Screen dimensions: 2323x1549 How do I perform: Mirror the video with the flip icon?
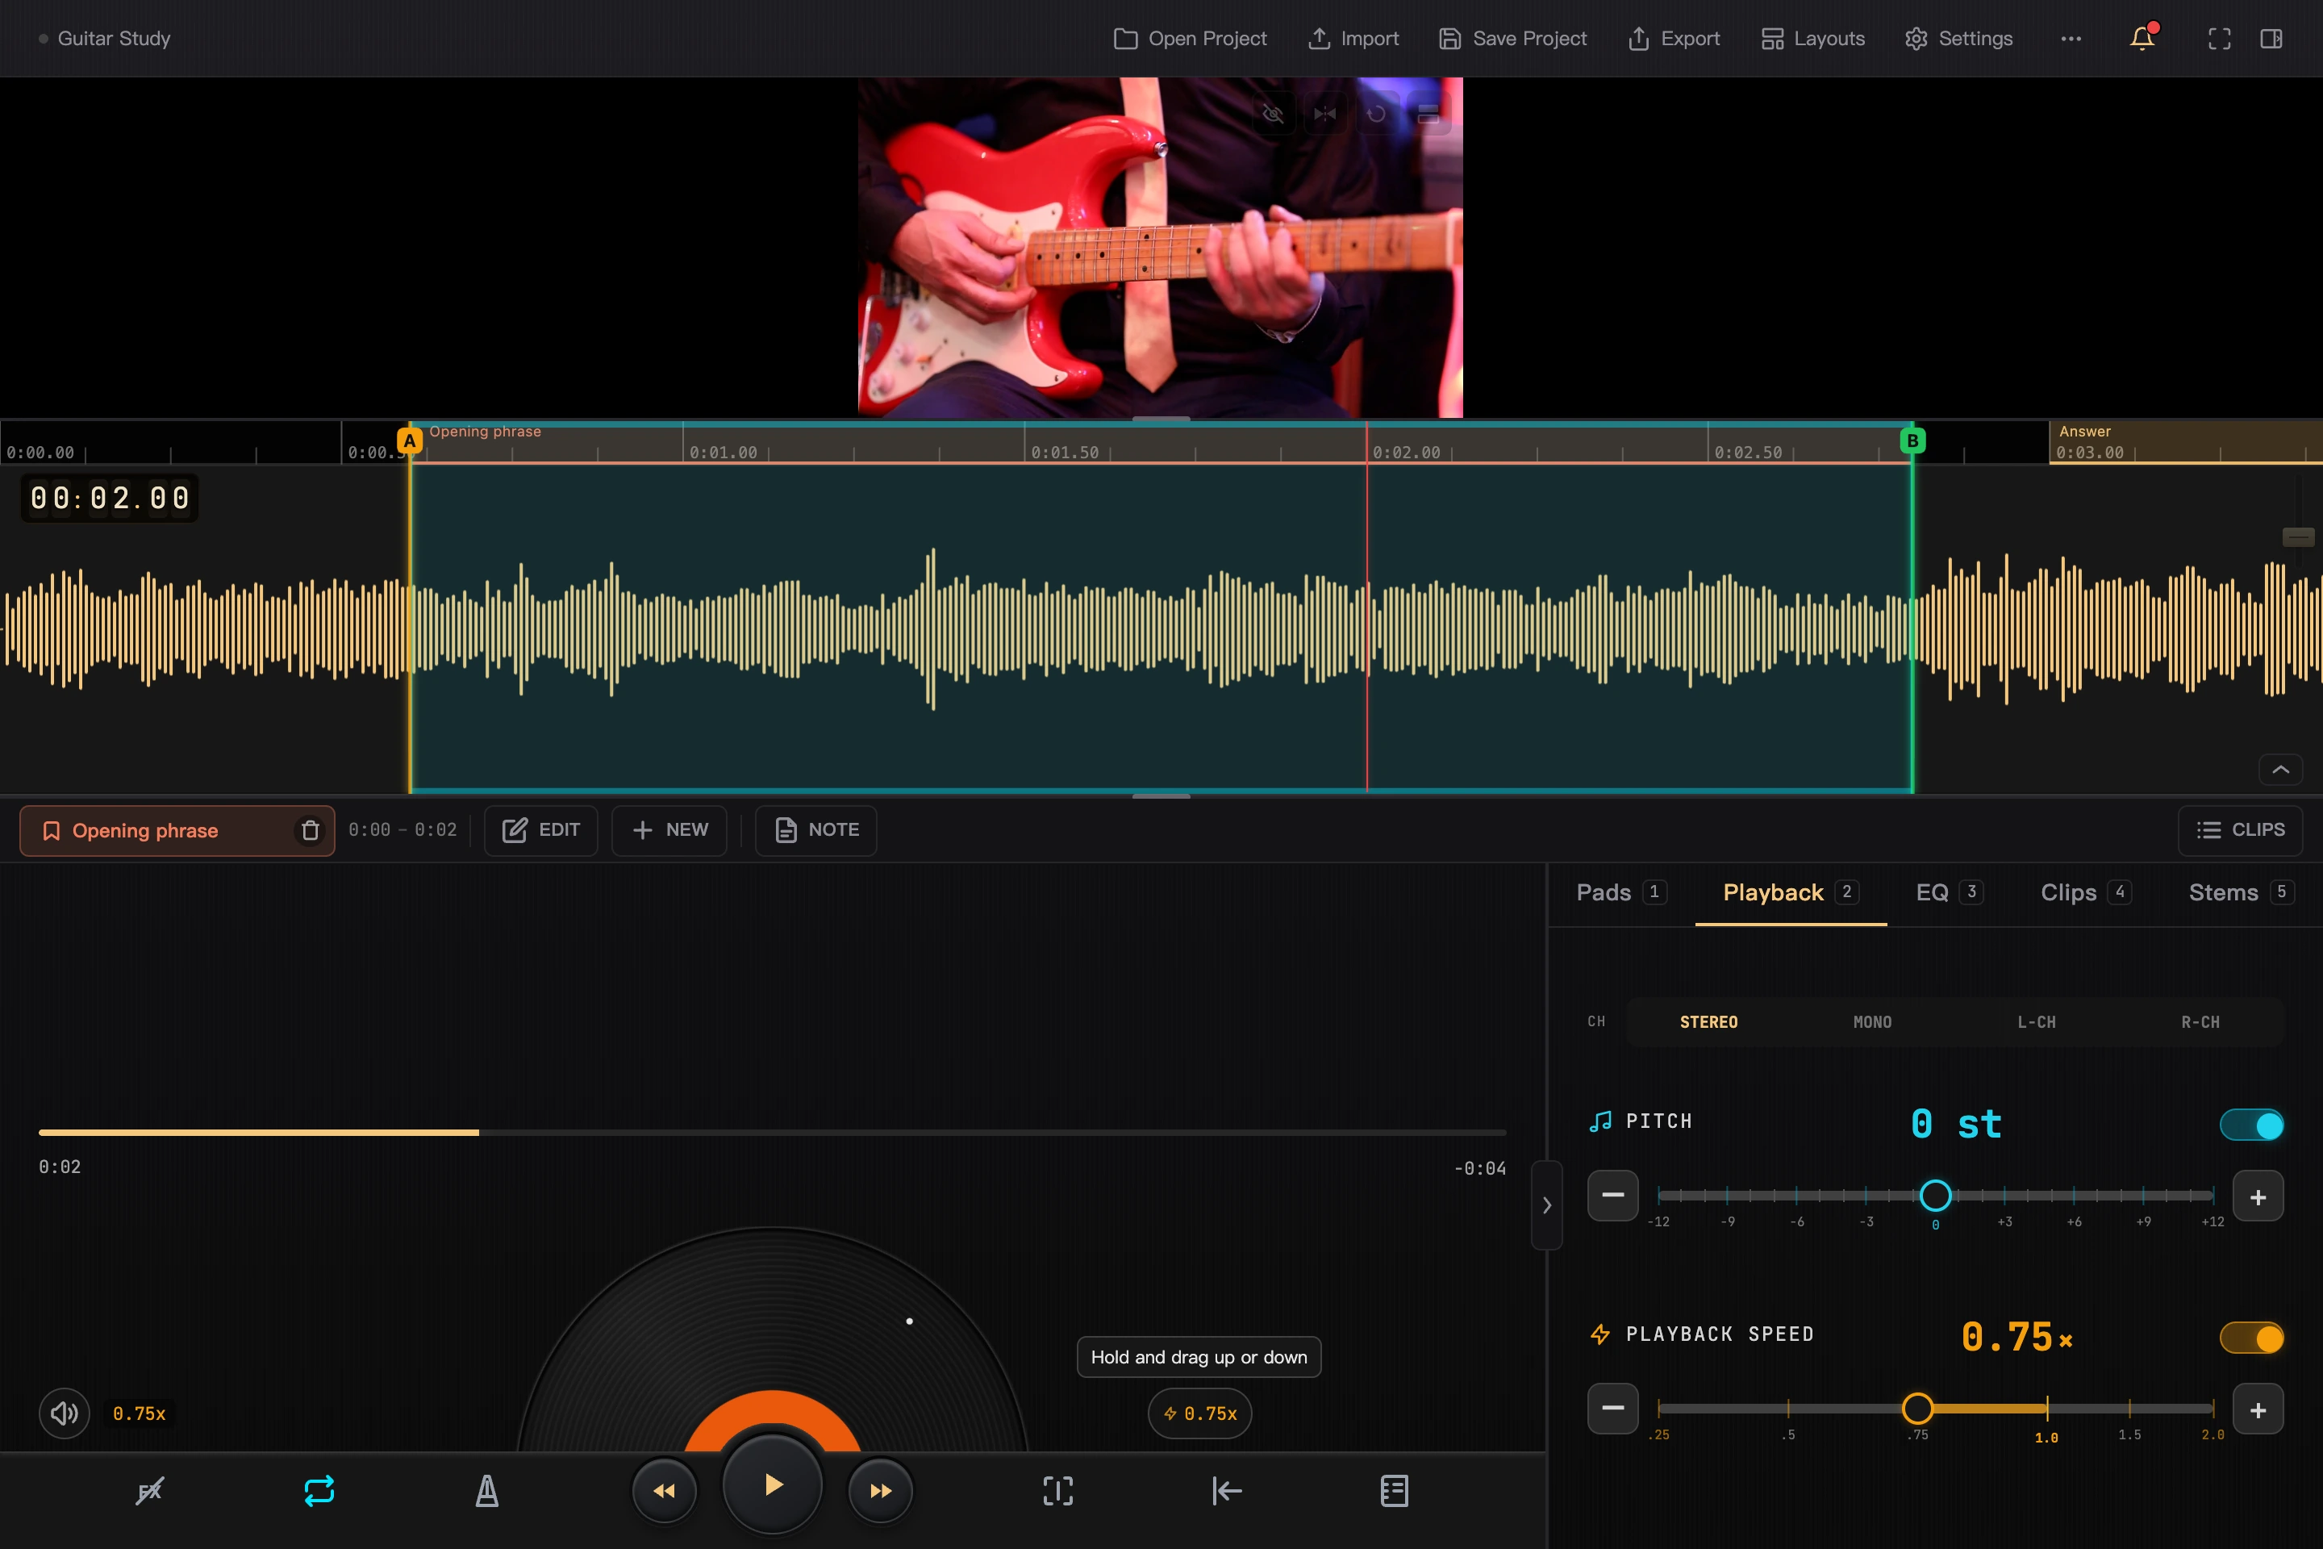[1324, 114]
